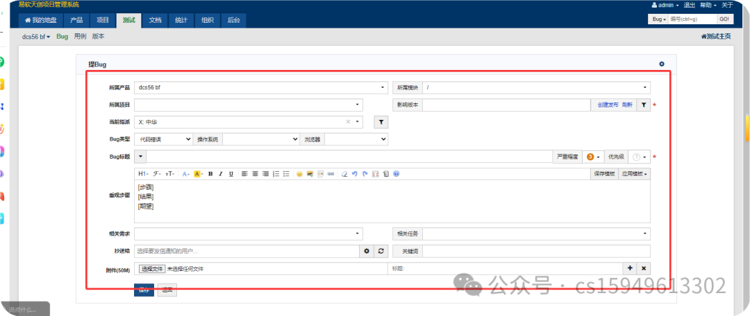Open 所属产品 dropdown
The height and width of the screenshot is (316, 750).
[260, 88]
